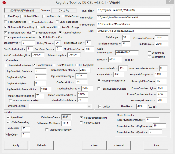Toggle the CrossfaderHamster checkbox

pos(29,22)
